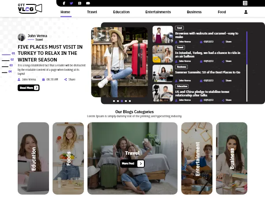
Task: Open the Travel menu item
Action: (92, 12)
